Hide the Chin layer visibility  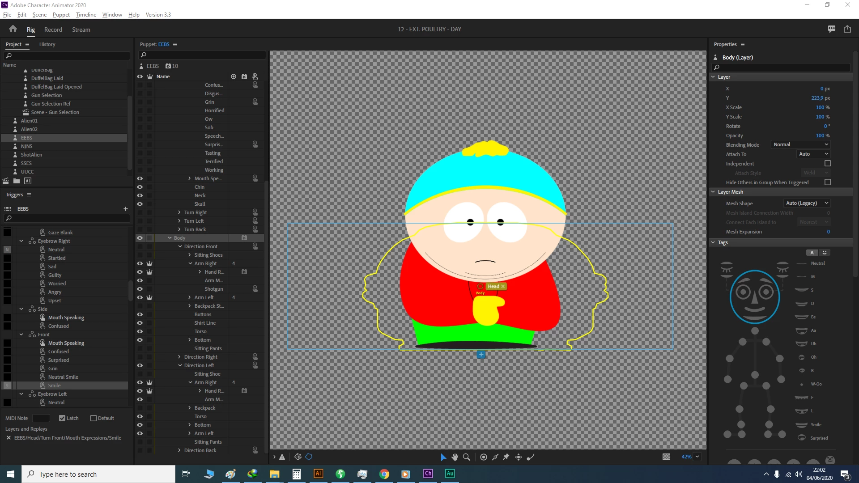(140, 187)
